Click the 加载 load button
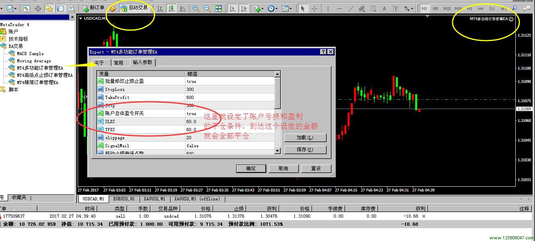Viewport: 535px width, 241px height. pyautogui.click(x=305, y=138)
